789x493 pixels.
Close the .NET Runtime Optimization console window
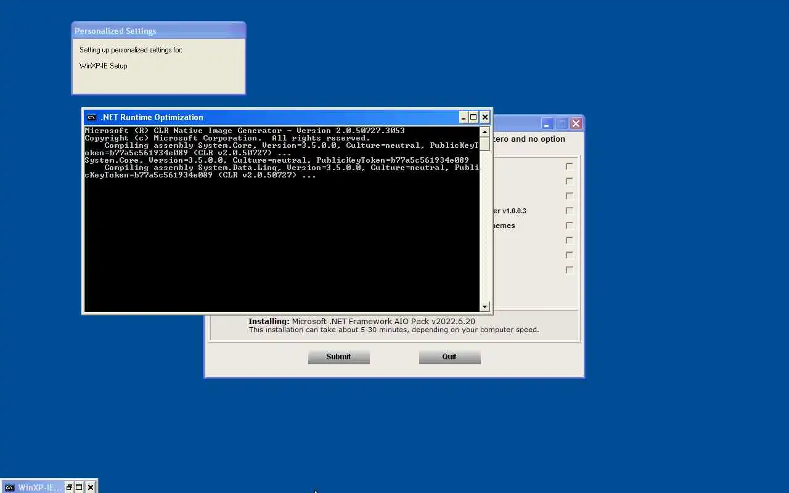click(484, 117)
